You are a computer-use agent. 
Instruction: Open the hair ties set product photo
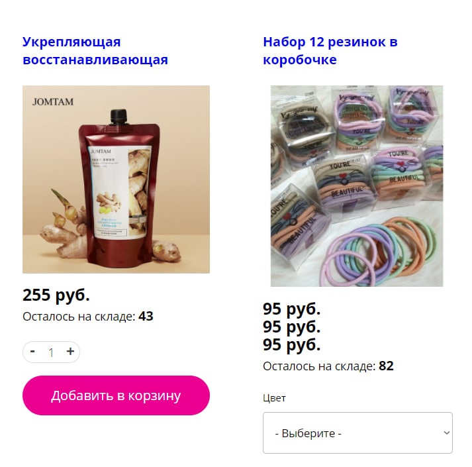357,186
